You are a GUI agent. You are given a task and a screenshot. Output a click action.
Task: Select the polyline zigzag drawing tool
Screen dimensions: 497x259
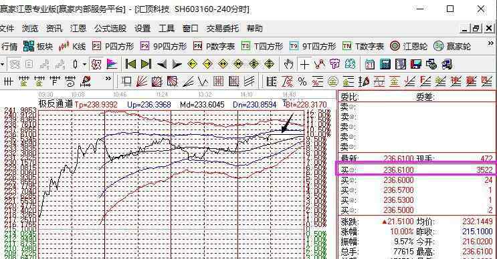(320, 65)
